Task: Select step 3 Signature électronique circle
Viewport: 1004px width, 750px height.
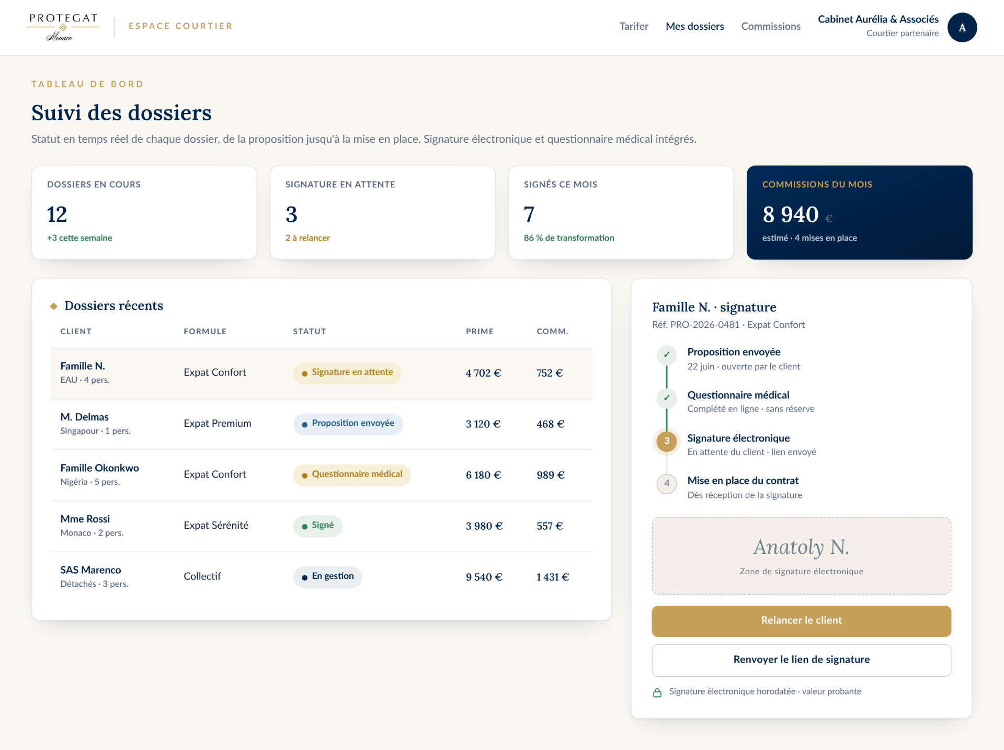Action: [666, 441]
